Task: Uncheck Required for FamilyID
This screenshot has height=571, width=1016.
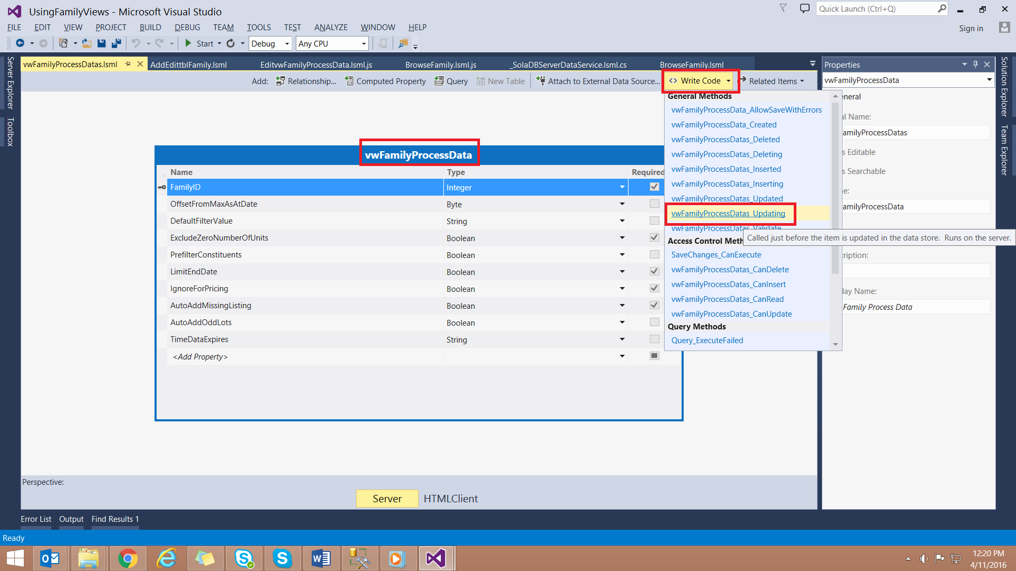Action: click(655, 187)
